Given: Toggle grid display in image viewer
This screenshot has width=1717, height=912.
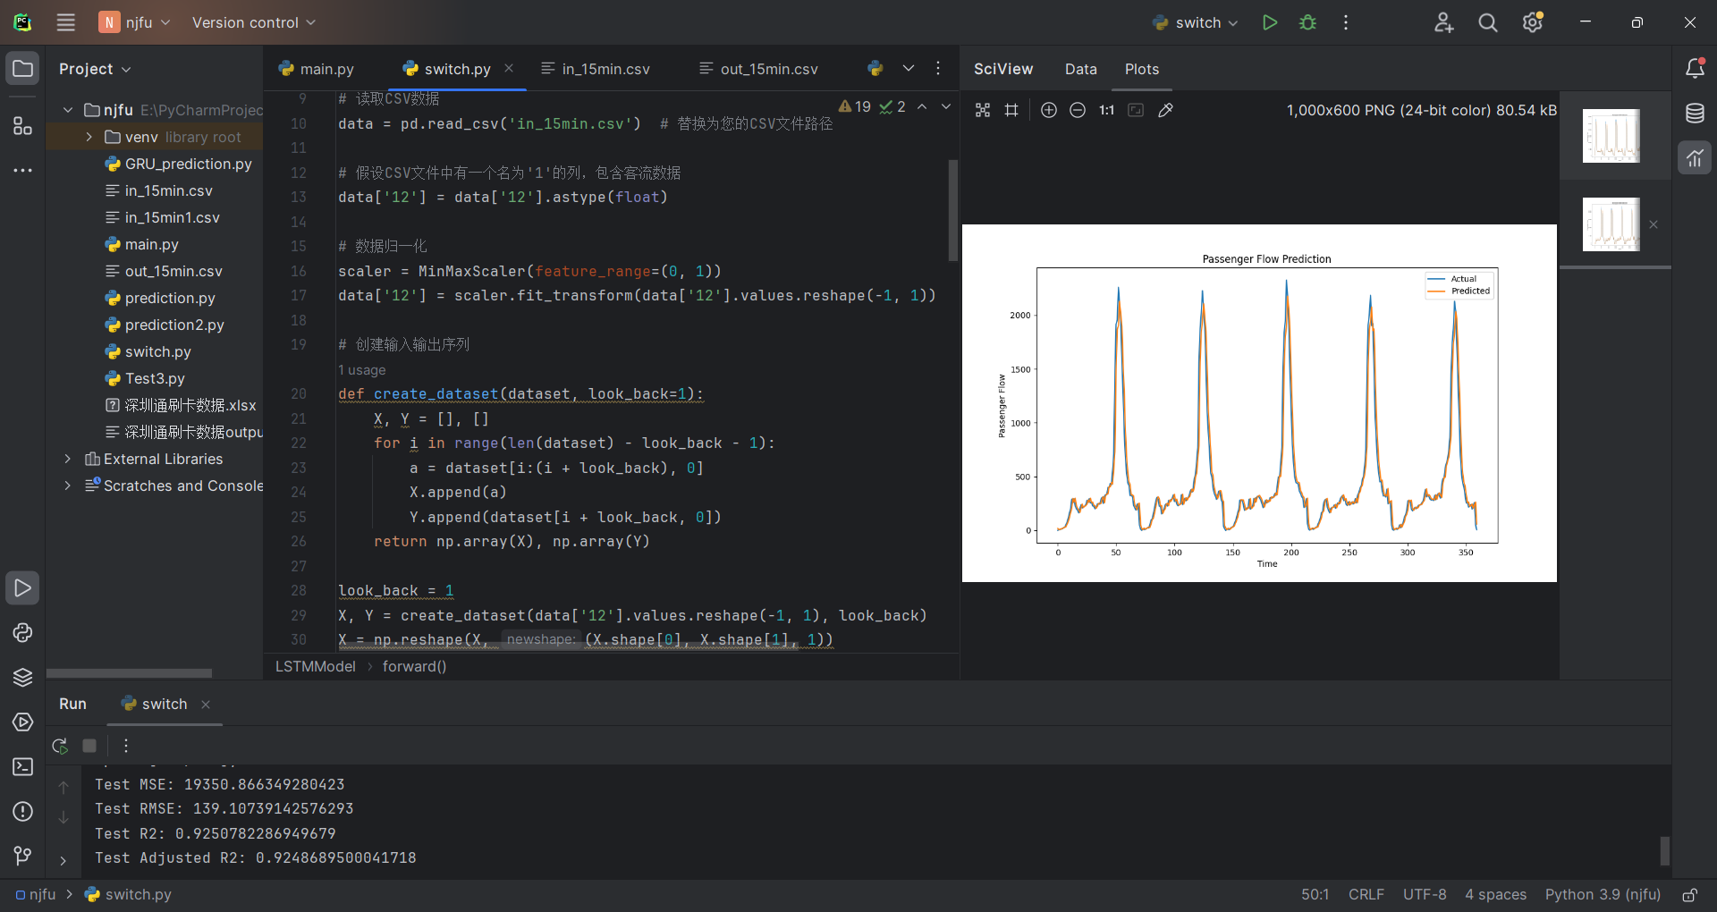Looking at the screenshot, I should [x=1011, y=110].
